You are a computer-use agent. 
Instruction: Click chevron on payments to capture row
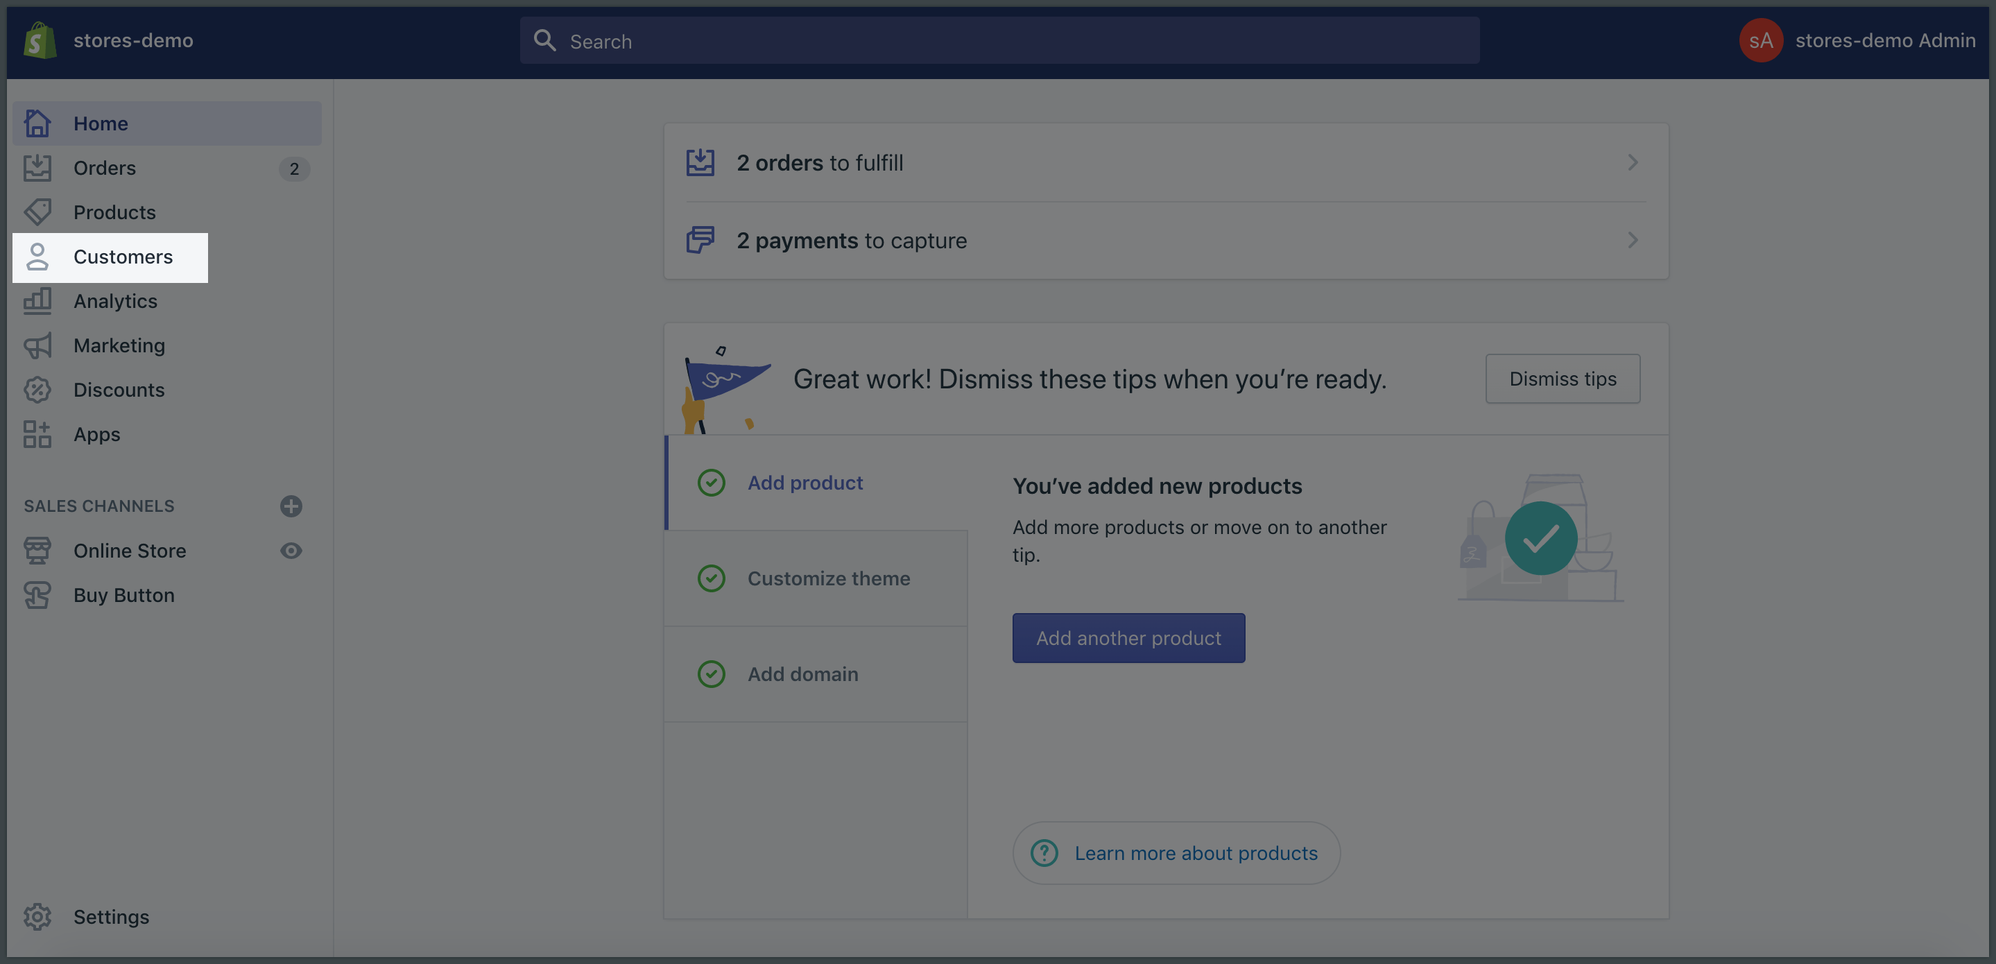[x=1633, y=240]
